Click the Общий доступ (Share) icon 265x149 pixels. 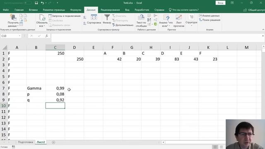coord(245,10)
